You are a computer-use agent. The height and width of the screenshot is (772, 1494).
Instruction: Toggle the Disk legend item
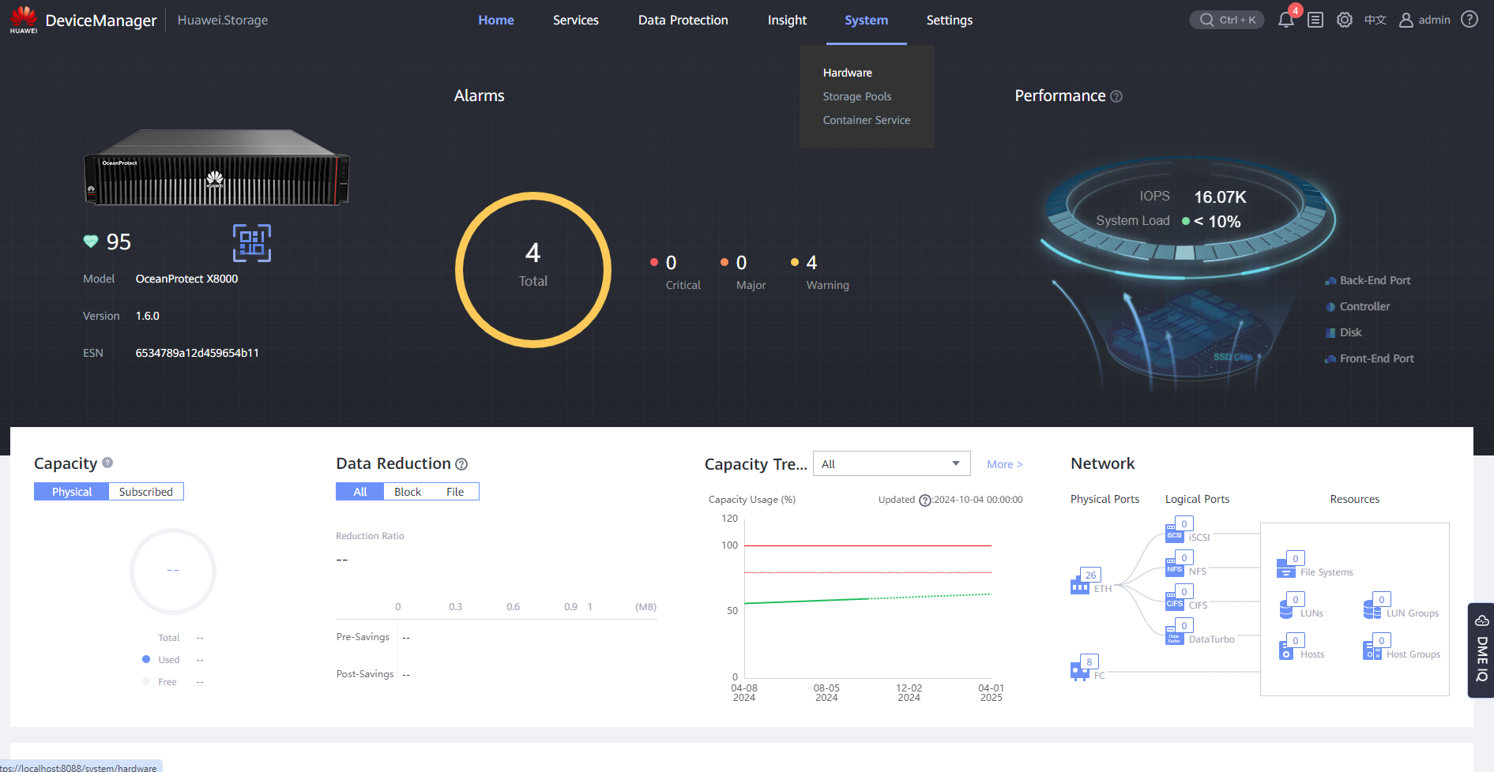(x=1344, y=332)
